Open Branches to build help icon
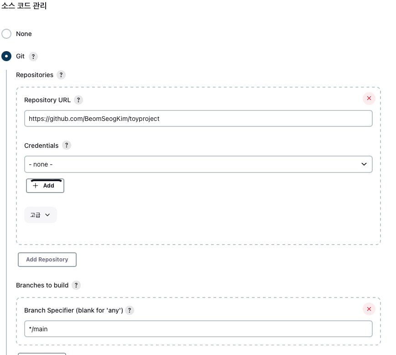 [76, 285]
